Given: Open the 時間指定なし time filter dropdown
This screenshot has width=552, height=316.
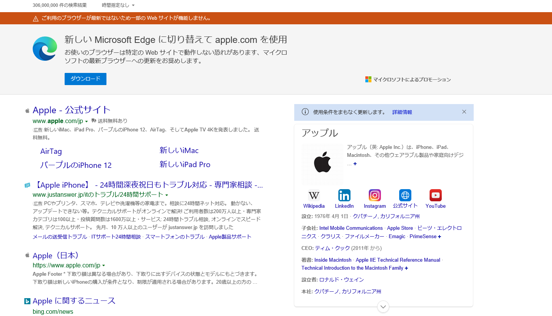Looking at the screenshot, I should 118,5.
